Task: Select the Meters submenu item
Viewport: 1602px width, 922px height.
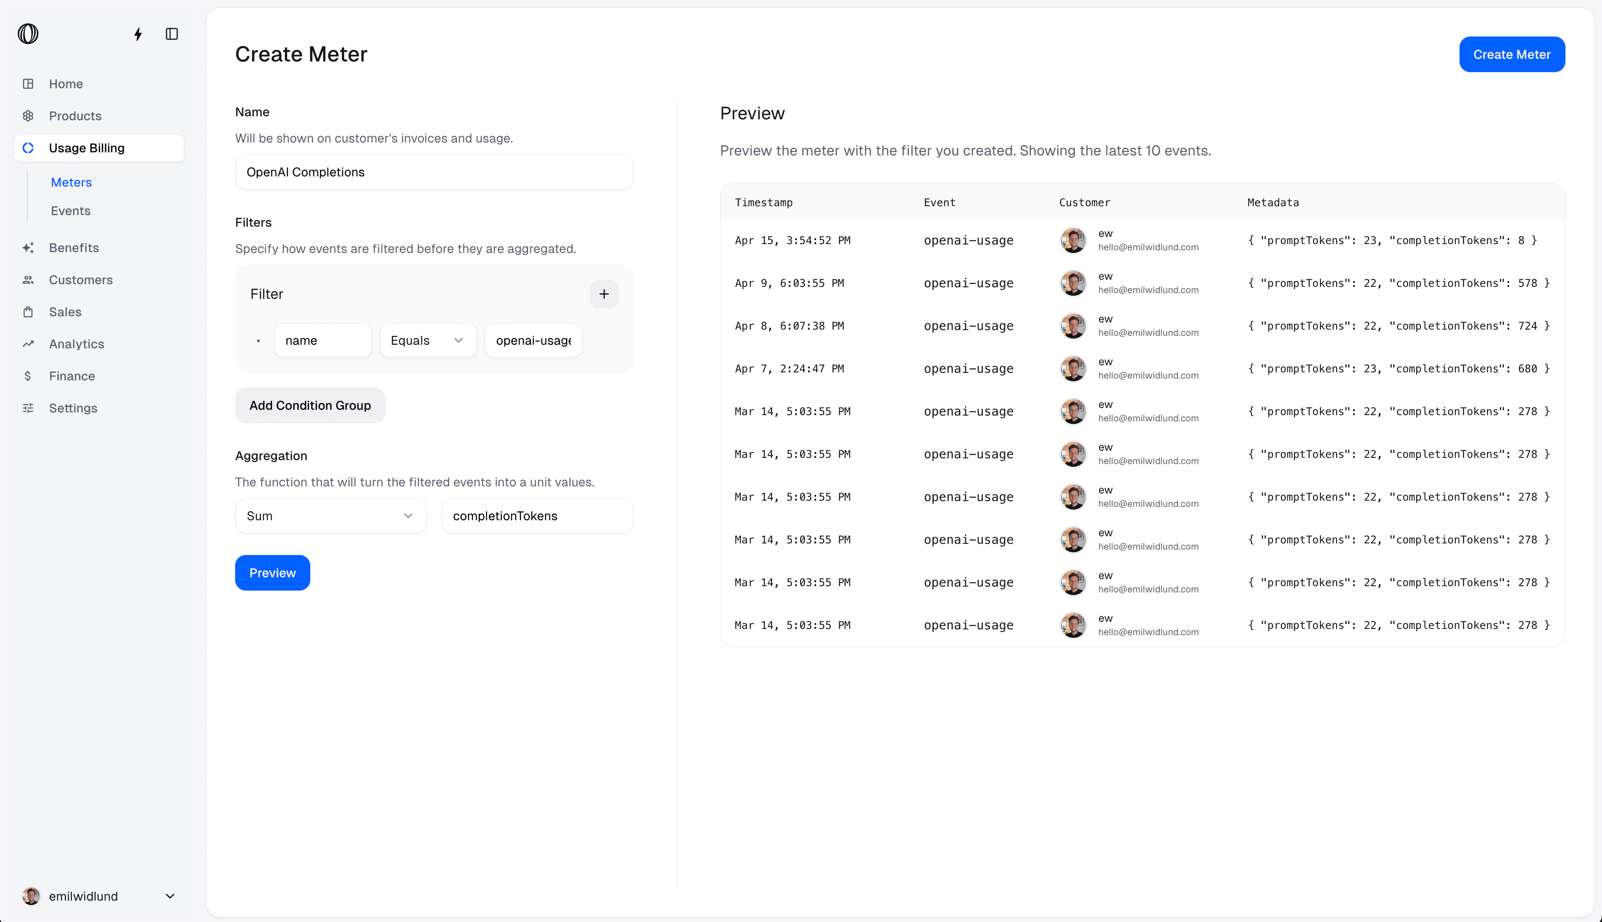Action: pos(71,182)
